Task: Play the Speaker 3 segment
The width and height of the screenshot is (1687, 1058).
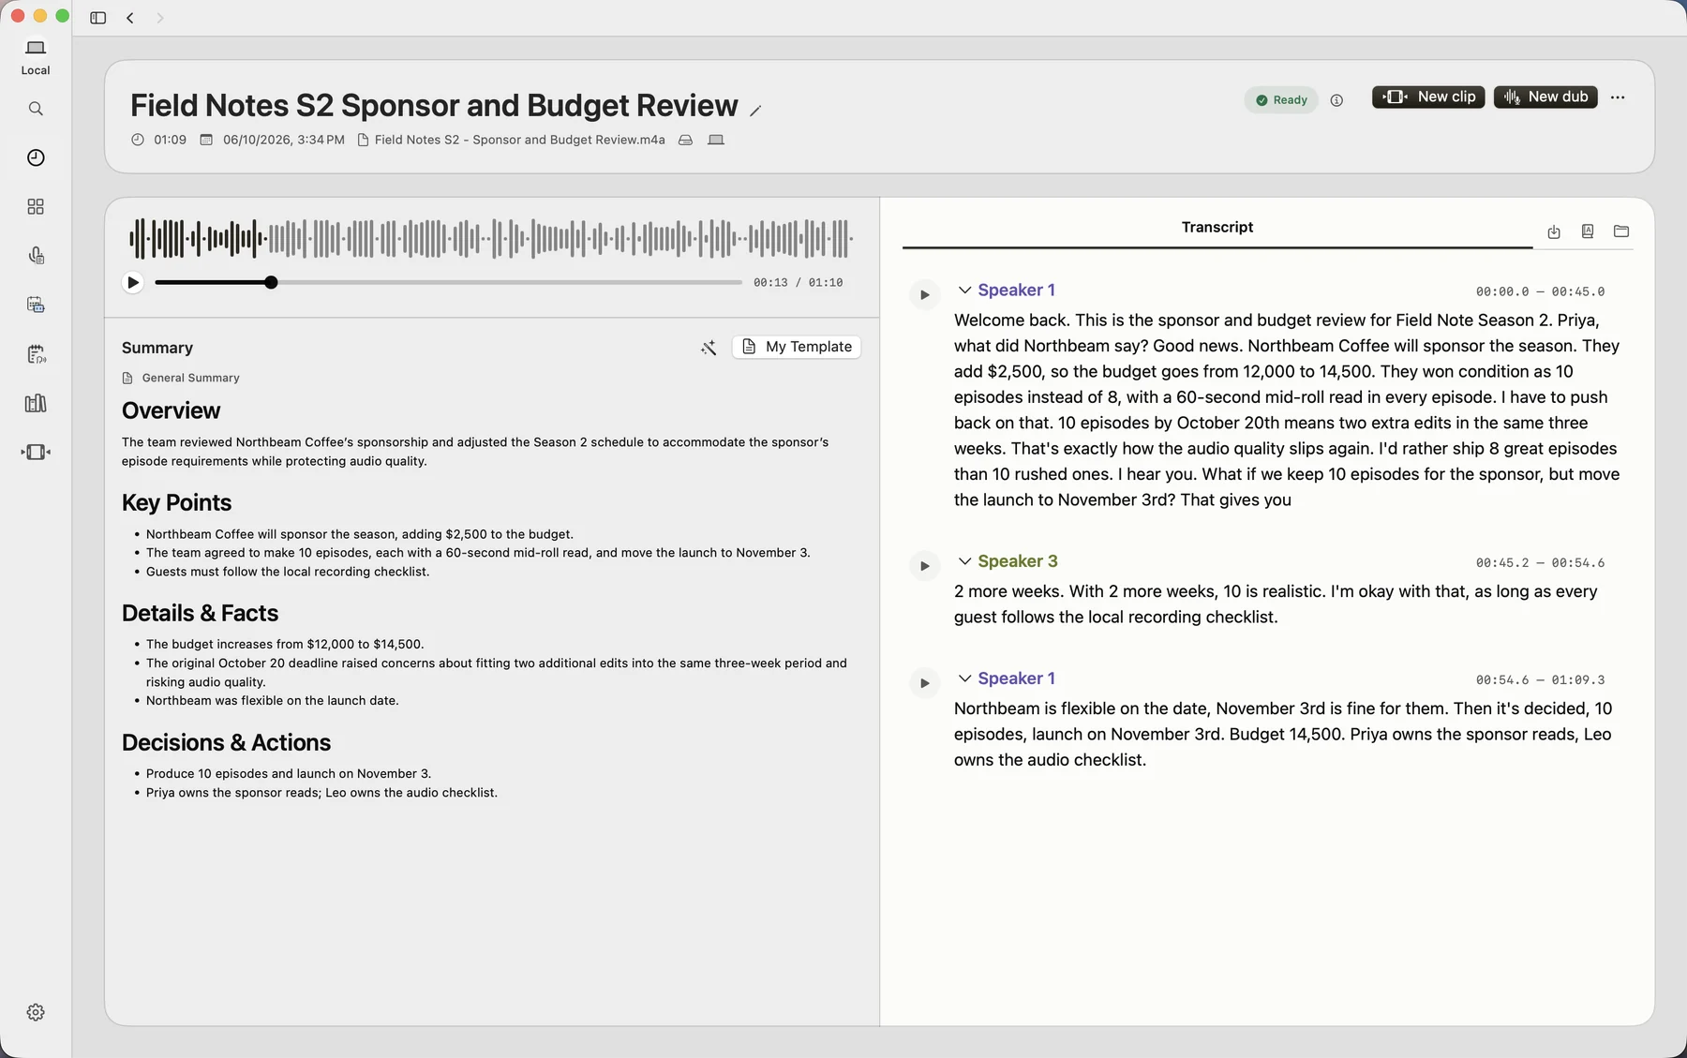Action: coord(924,566)
